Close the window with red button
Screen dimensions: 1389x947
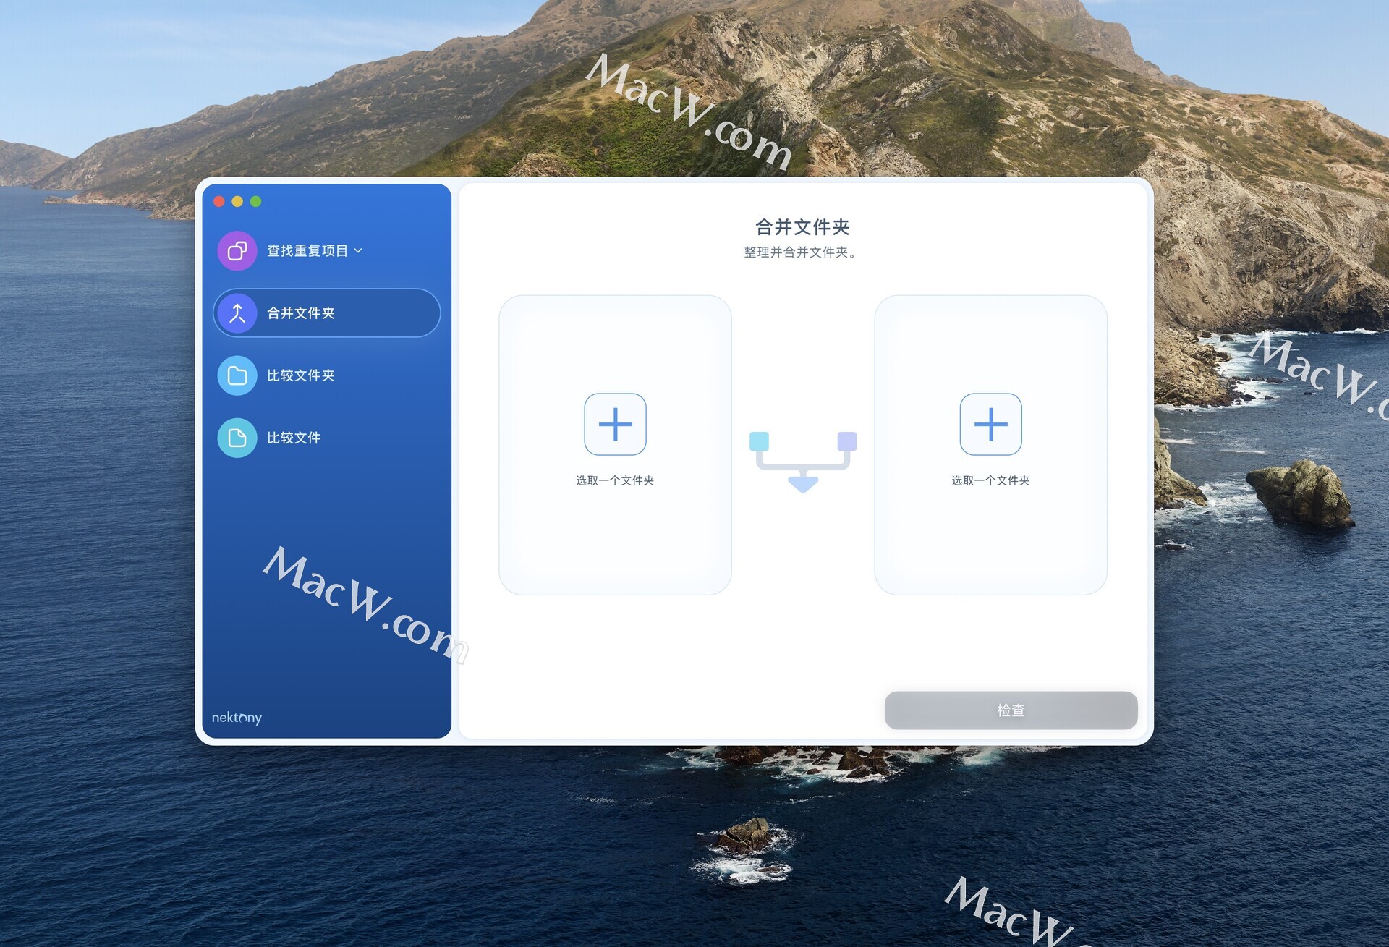[x=219, y=202]
